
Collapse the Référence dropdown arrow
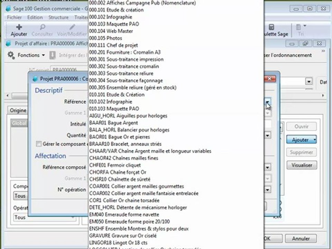pyautogui.click(x=268, y=102)
